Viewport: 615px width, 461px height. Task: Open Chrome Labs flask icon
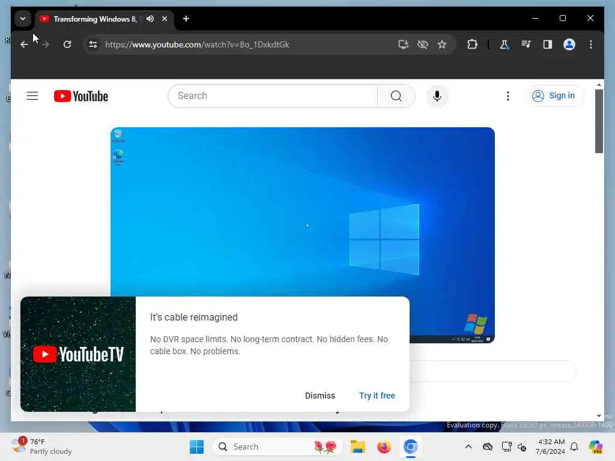pos(504,44)
